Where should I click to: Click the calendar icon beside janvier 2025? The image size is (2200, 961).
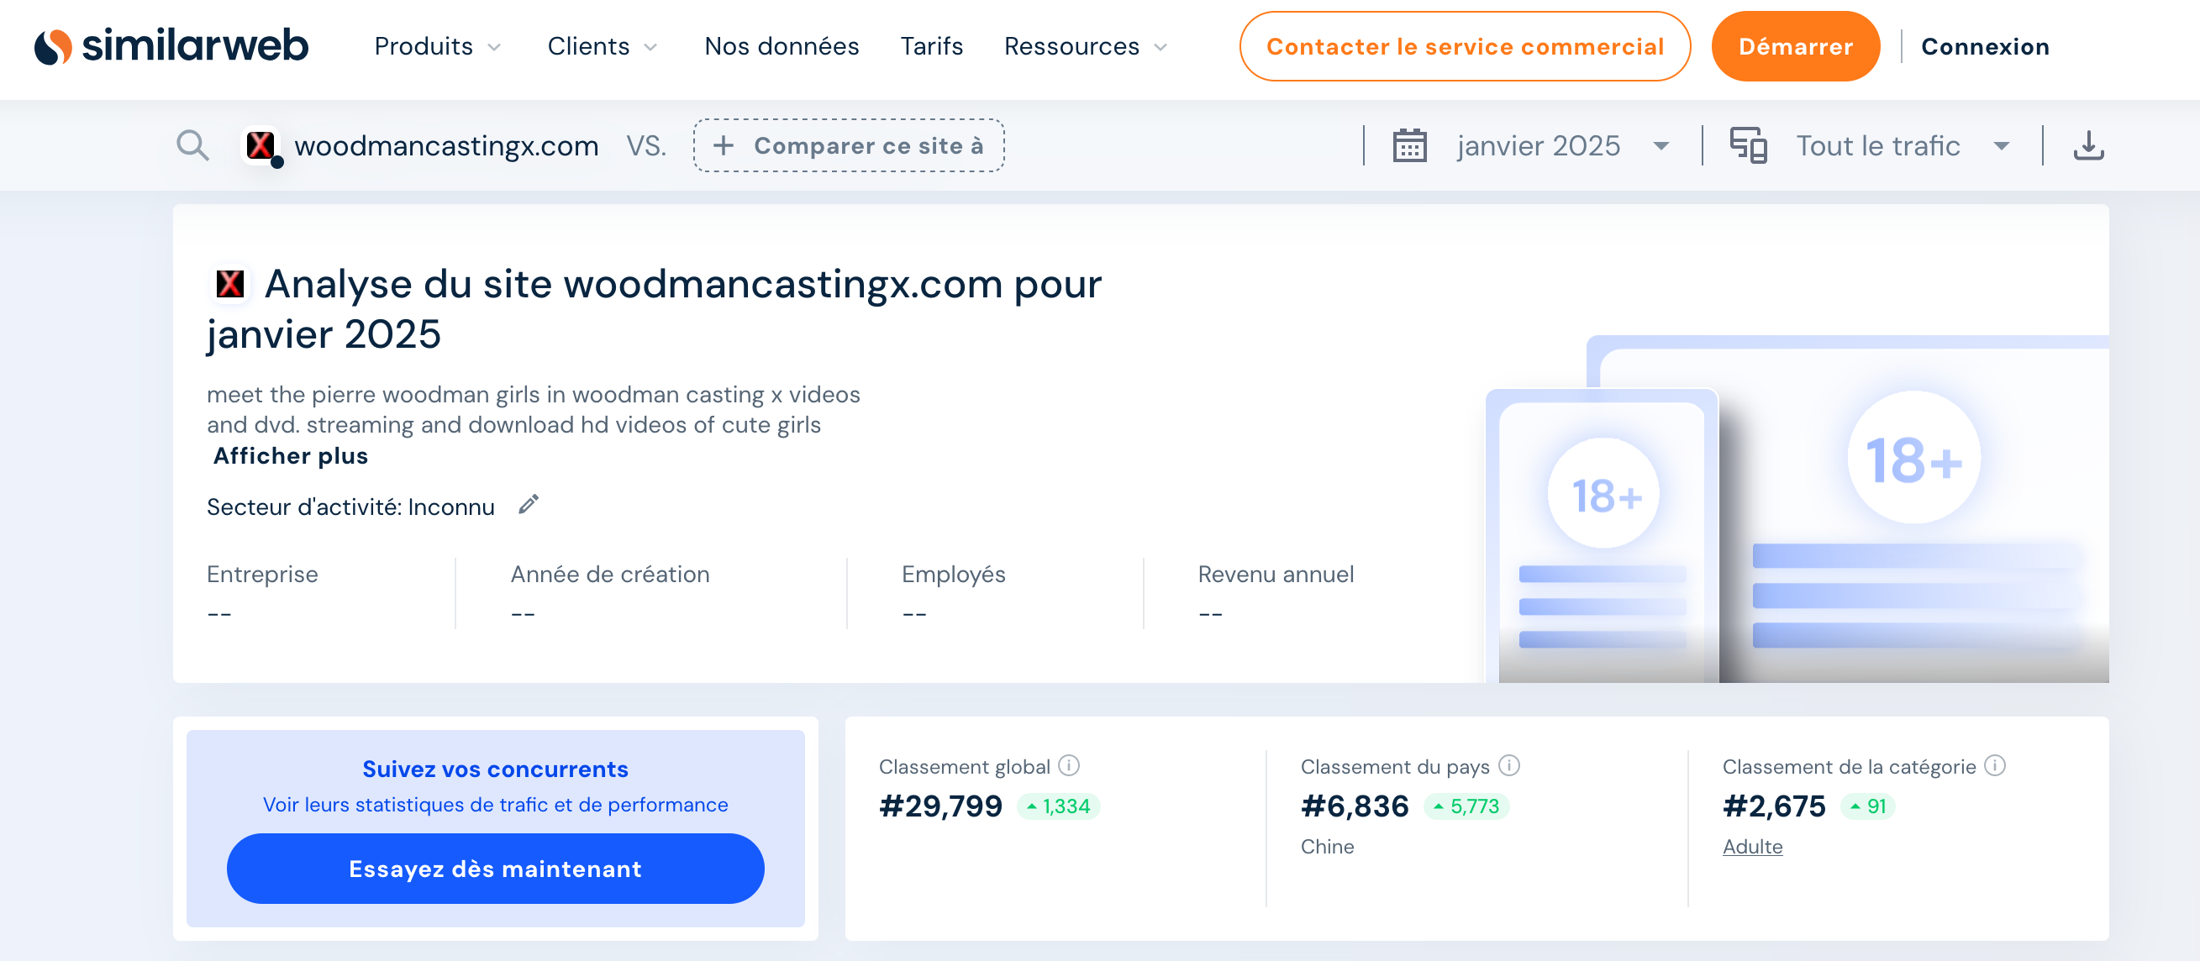[1409, 146]
